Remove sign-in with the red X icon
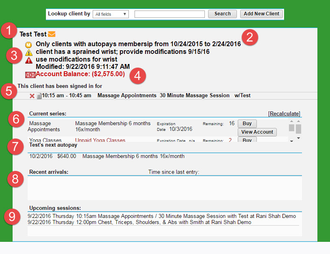The width and height of the screenshot is (330, 254). 32,96
